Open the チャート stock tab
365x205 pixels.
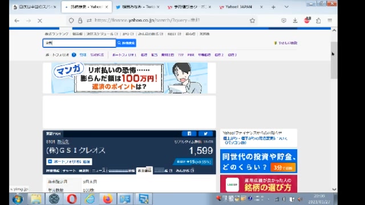coord(69,171)
